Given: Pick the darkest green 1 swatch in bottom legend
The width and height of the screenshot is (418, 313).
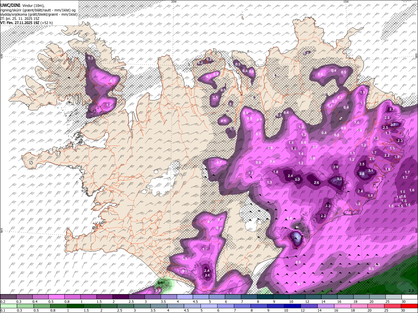Looking at the screenshot, I should pos(75,306).
